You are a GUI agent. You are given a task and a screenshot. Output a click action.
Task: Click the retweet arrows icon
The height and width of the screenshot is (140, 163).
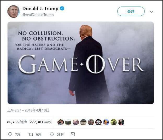point(31,134)
